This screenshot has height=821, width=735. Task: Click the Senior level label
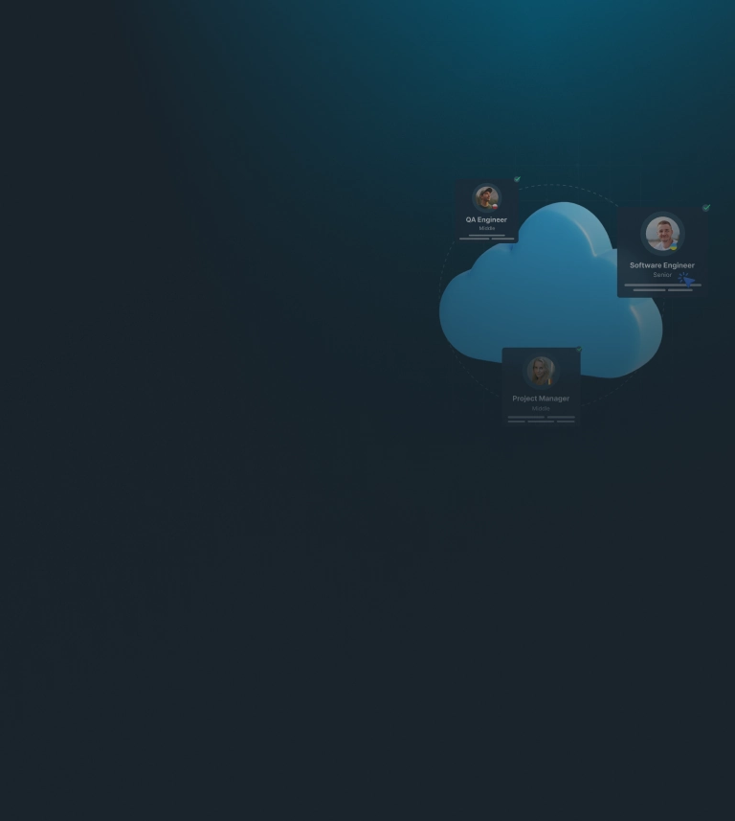(662, 275)
